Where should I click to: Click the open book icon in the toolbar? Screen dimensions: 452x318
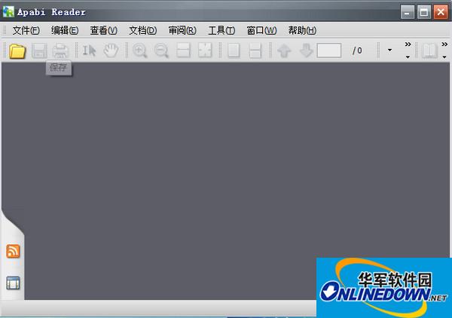[429, 50]
